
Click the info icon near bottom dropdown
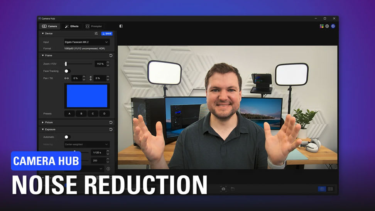coord(108,168)
